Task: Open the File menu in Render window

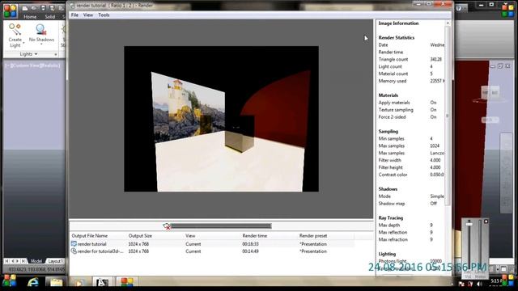Action: pyautogui.click(x=74, y=15)
